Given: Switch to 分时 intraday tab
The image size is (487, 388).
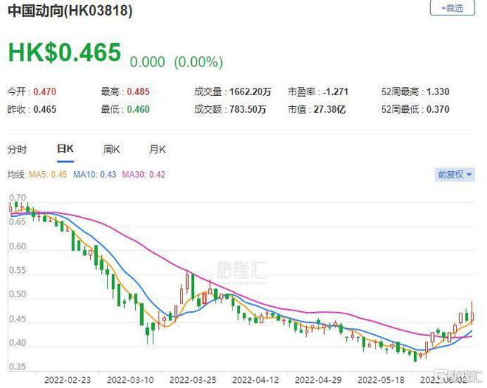Looking at the screenshot, I should point(18,150).
